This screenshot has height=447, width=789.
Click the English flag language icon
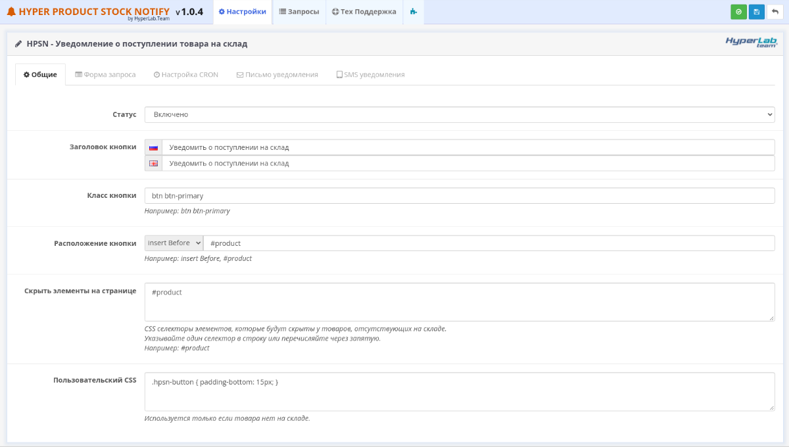click(153, 164)
